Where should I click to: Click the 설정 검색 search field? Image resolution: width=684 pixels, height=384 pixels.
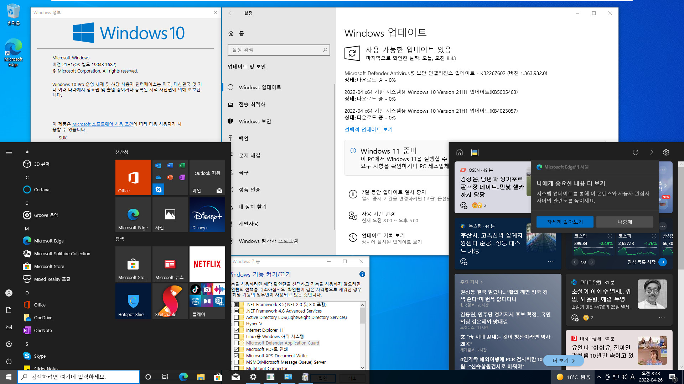[279, 50]
